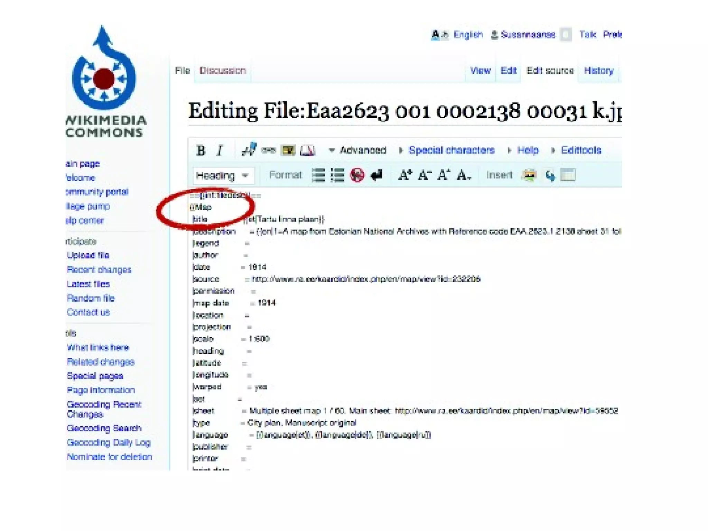Click the source URL text line
Screen dimensions: 708x531
[366, 279]
